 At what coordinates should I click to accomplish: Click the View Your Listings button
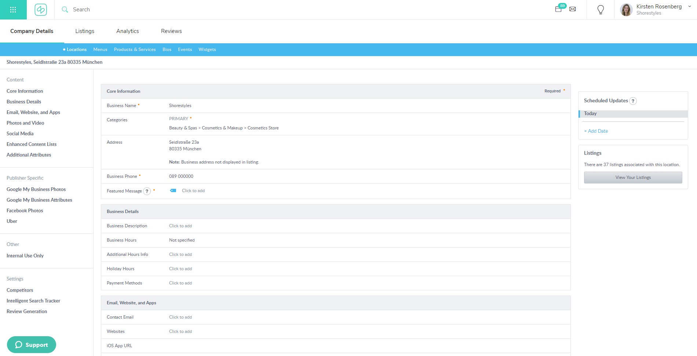[633, 177]
